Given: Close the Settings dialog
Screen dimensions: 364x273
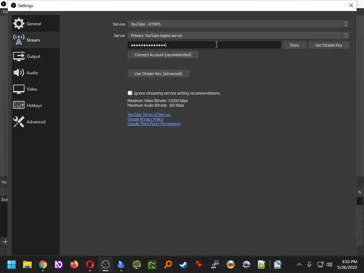Looking at the screenshot, I should (x=351, y=5).
